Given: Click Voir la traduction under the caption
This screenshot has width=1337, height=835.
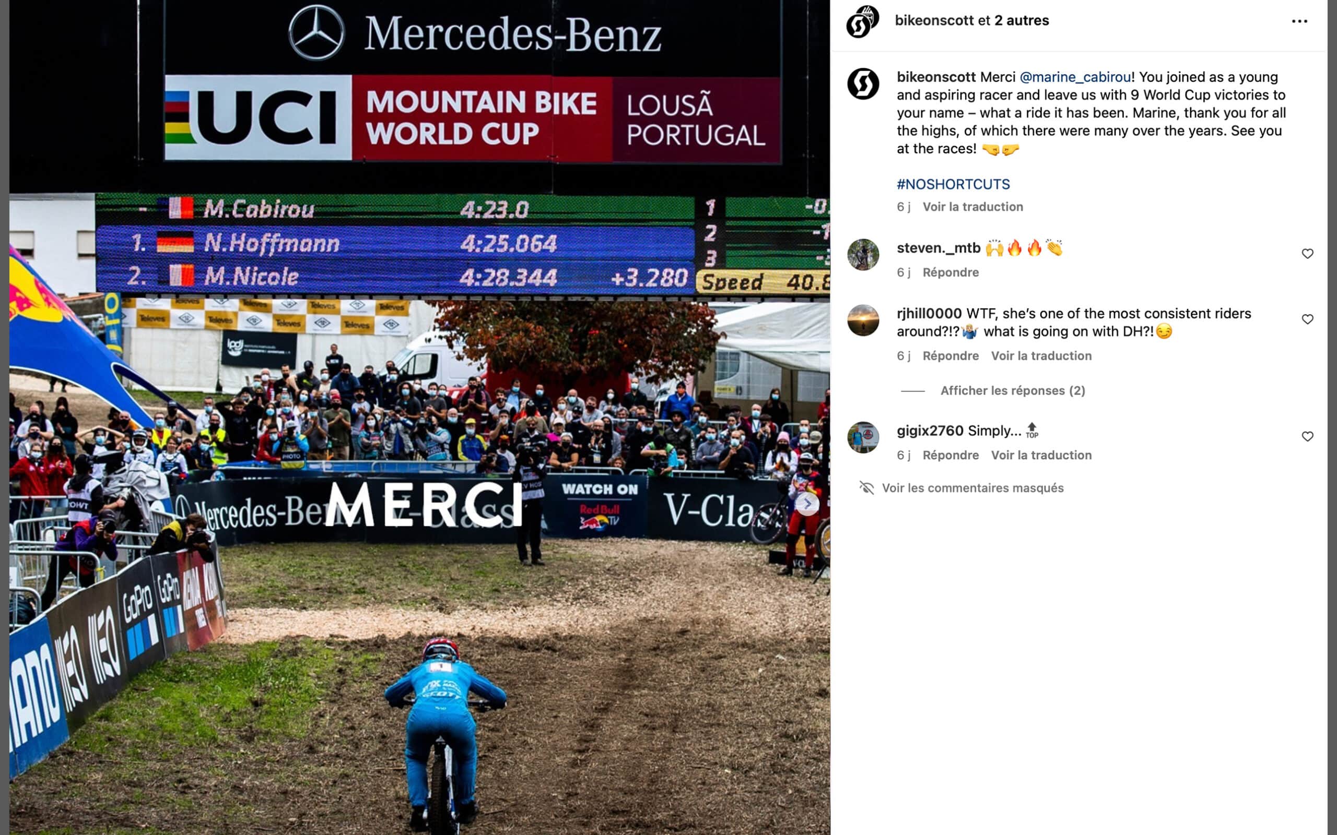Looking at the screenshot, I should 972,207.
